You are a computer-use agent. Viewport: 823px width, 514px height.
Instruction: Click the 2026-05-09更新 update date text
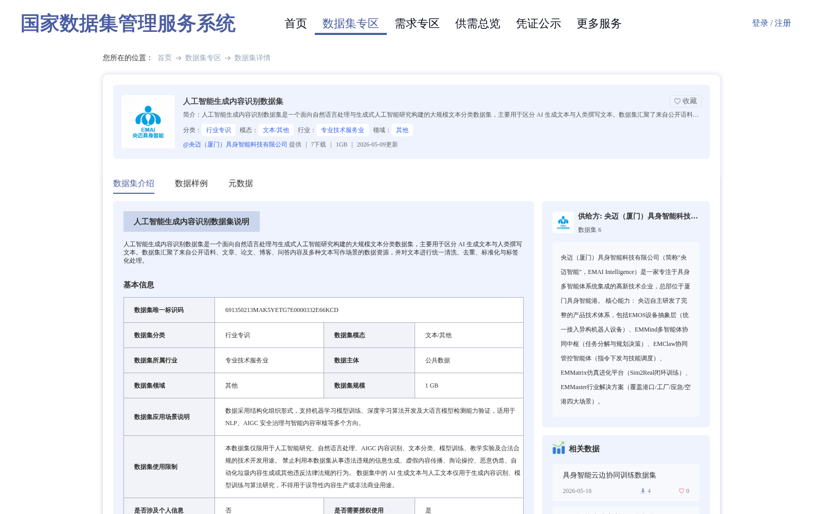378,145
